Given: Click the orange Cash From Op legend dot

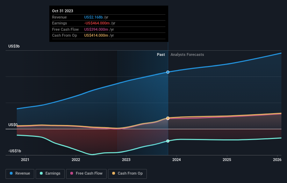Looking at the screenshot, I should point(114,173).
